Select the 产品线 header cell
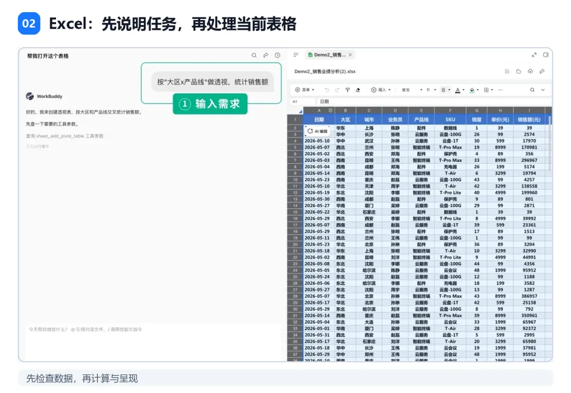571x393 pixels. [421, 120]
